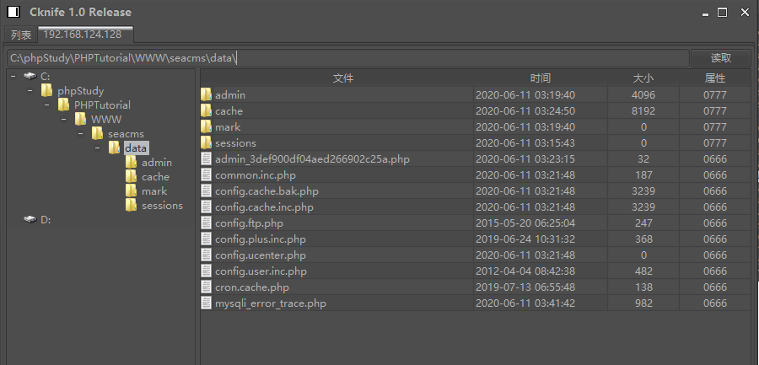Click file icon of config.ftp.php

207,223
